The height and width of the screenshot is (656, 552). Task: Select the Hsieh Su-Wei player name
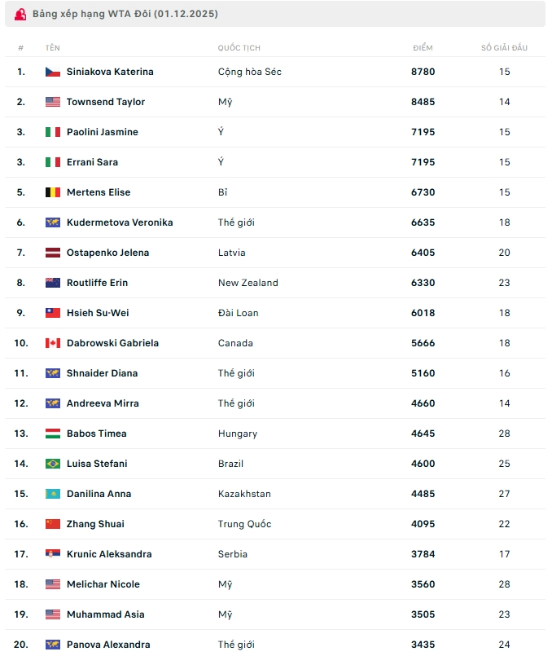[98, 313]
